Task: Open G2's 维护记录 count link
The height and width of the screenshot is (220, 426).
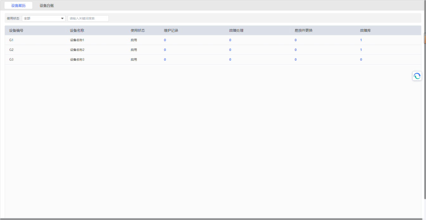Action: 165,50
